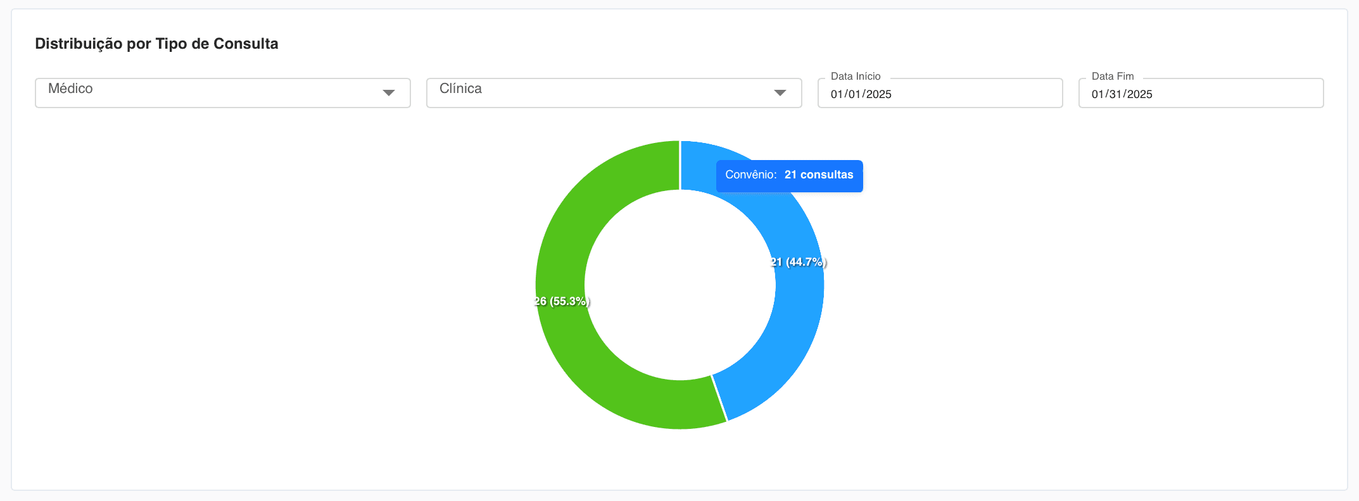Click the Médico dropdown arrow
The image size is (1359, 501).
pos(389,93)
